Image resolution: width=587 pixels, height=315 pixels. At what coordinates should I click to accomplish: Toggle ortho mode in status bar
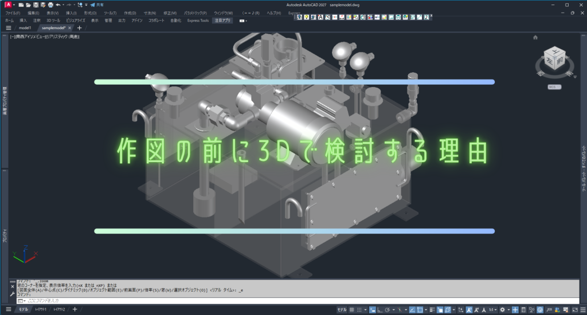pyautogui.click(x=380, y=310)
